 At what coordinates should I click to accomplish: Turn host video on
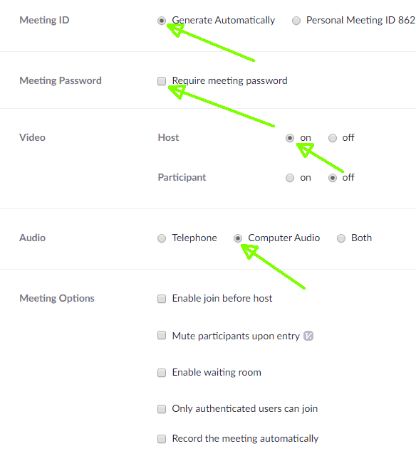pos(290,138)
